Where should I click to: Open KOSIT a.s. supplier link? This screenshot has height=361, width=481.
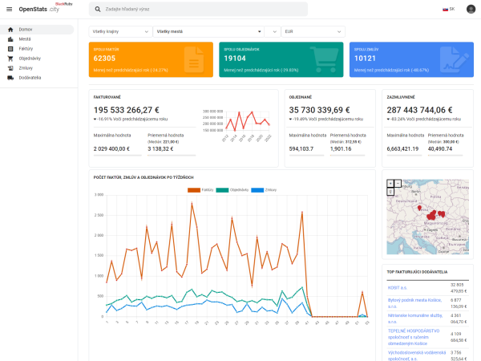click(398, 288)
